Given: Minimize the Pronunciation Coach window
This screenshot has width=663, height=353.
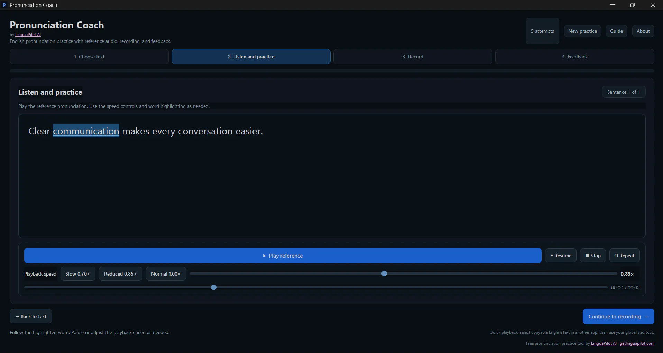Looking at the screenshot, I should tap(613, 5).
